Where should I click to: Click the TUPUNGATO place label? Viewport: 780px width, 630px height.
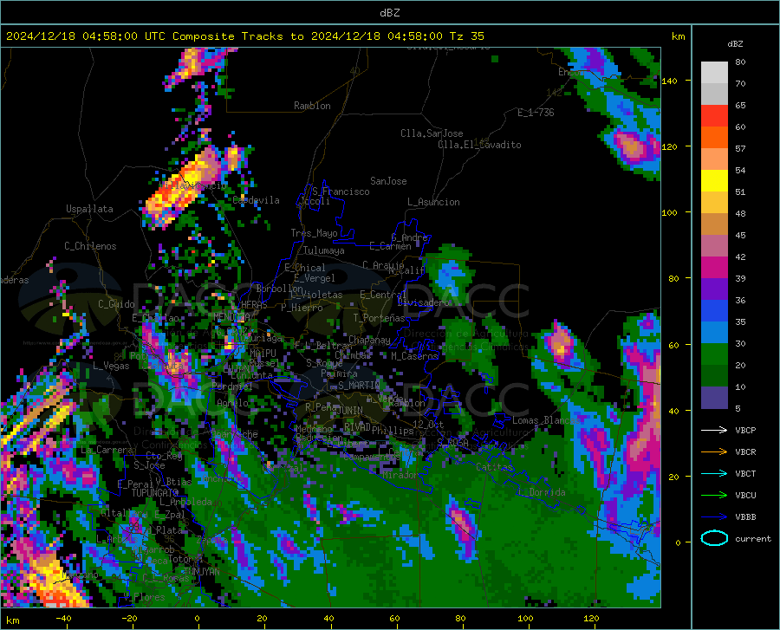point(155,493)
